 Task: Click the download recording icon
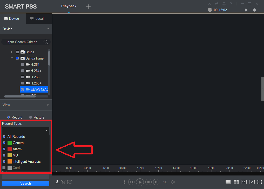click(57, 182)
